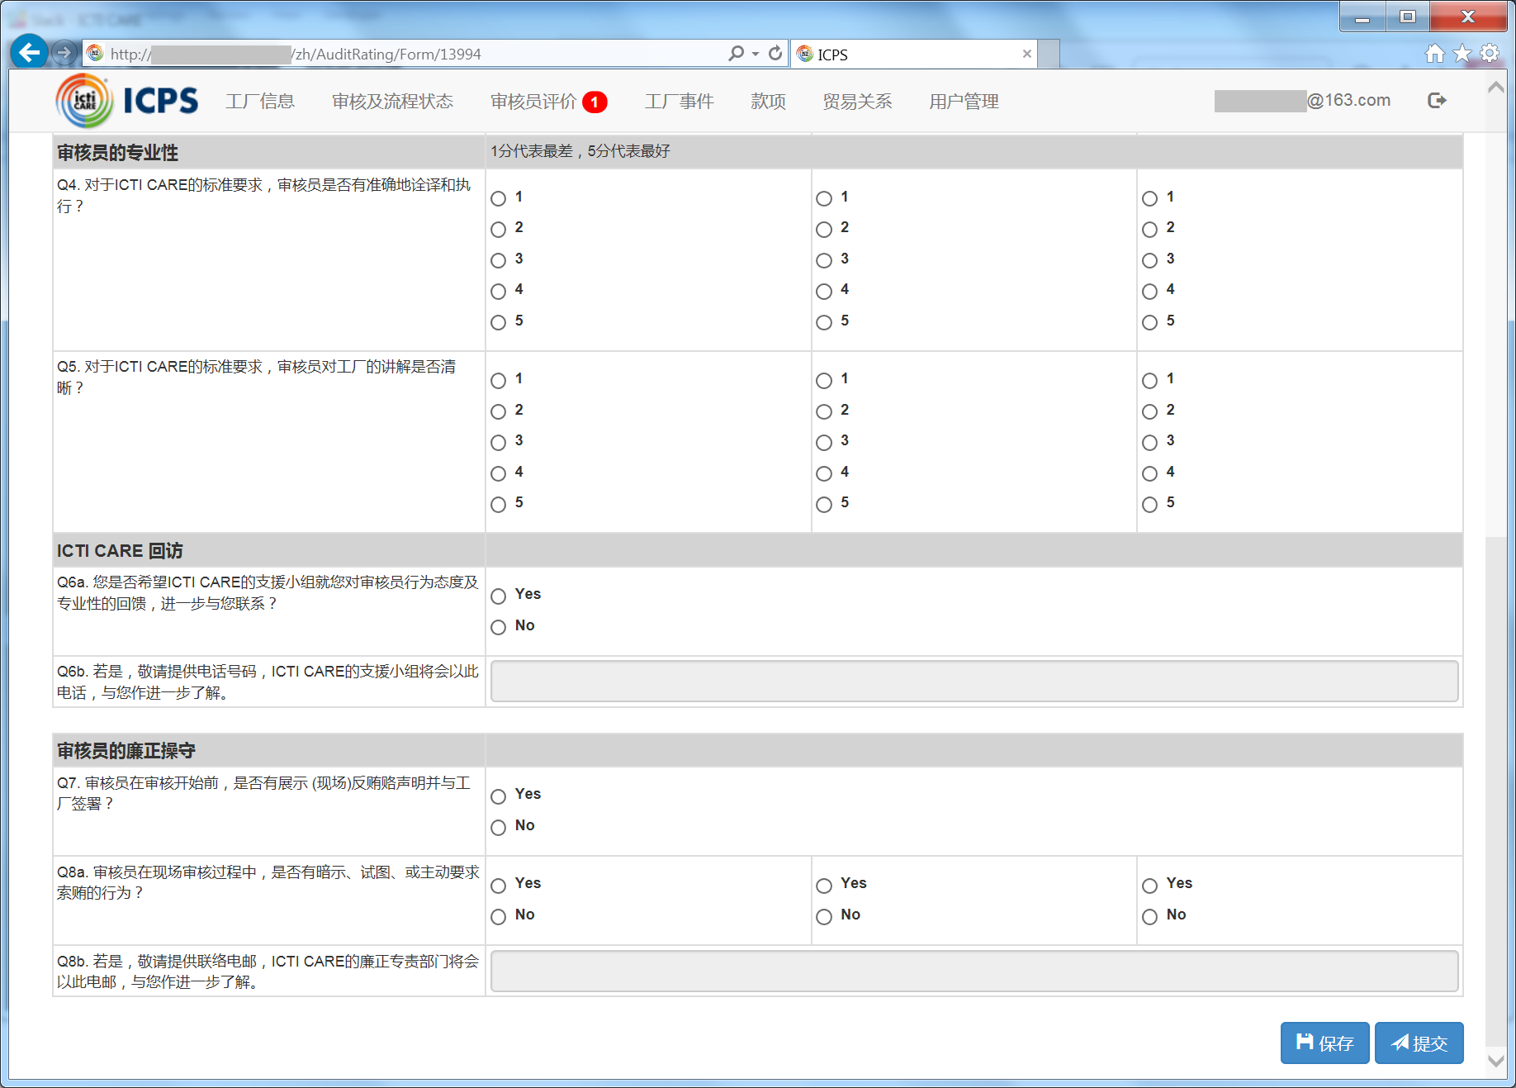Rate Q5 third column as 3
This screenshot has height=1088, width=1516.
(1149, 442)
